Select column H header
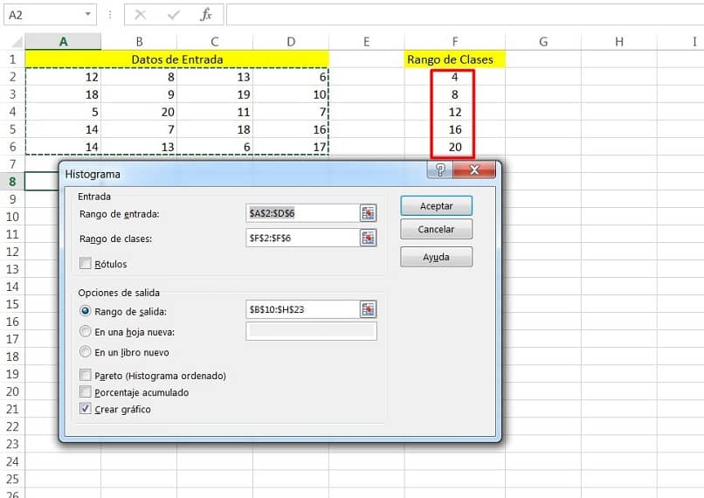 coord(619,42)
